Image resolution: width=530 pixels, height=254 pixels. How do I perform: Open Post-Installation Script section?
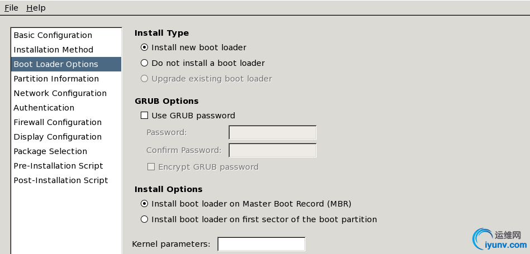click(x=60, y=180)
